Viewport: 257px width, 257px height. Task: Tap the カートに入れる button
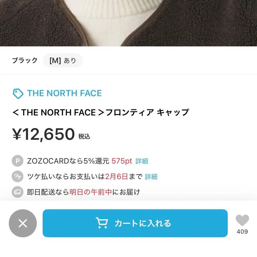pos(135,224)
